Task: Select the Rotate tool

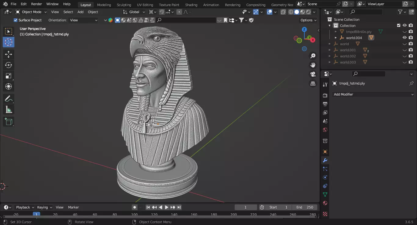Action: 9,65
